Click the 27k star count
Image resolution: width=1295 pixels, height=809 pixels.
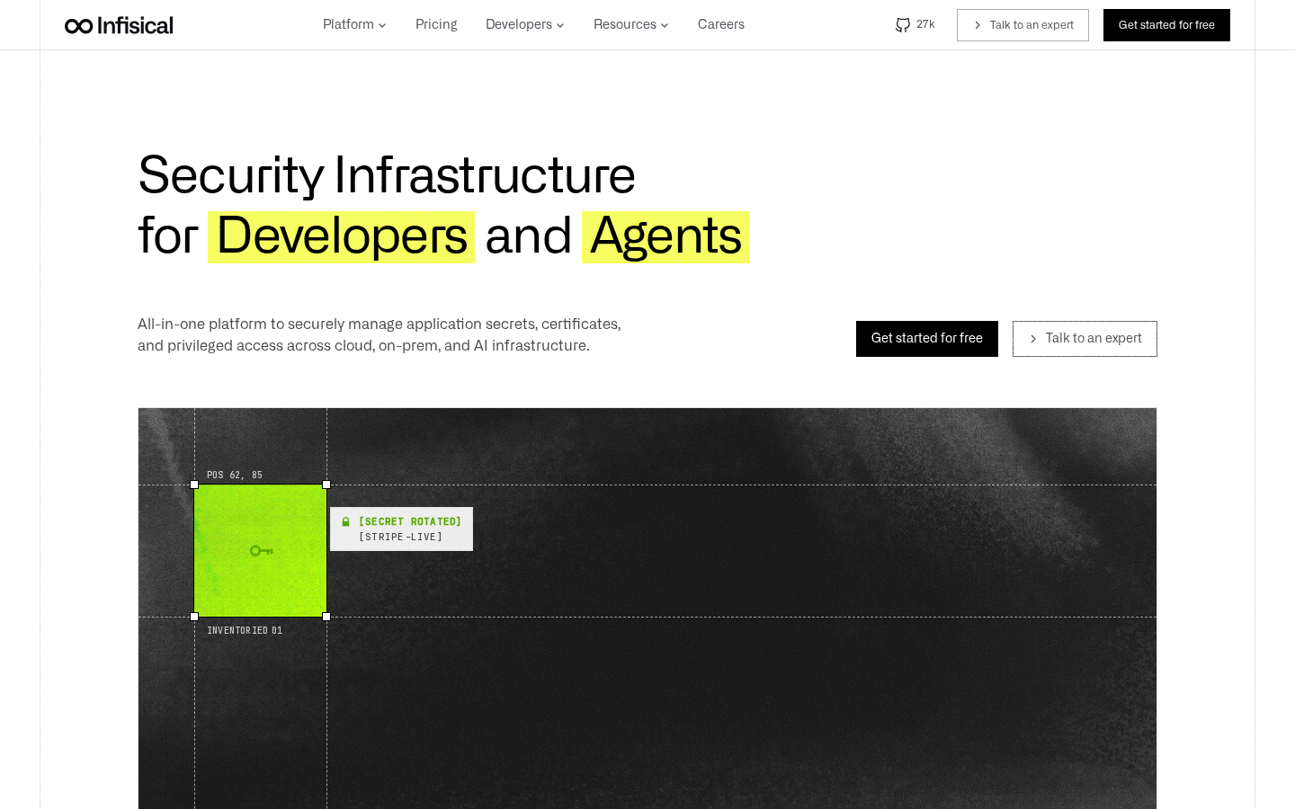[925, 24]
